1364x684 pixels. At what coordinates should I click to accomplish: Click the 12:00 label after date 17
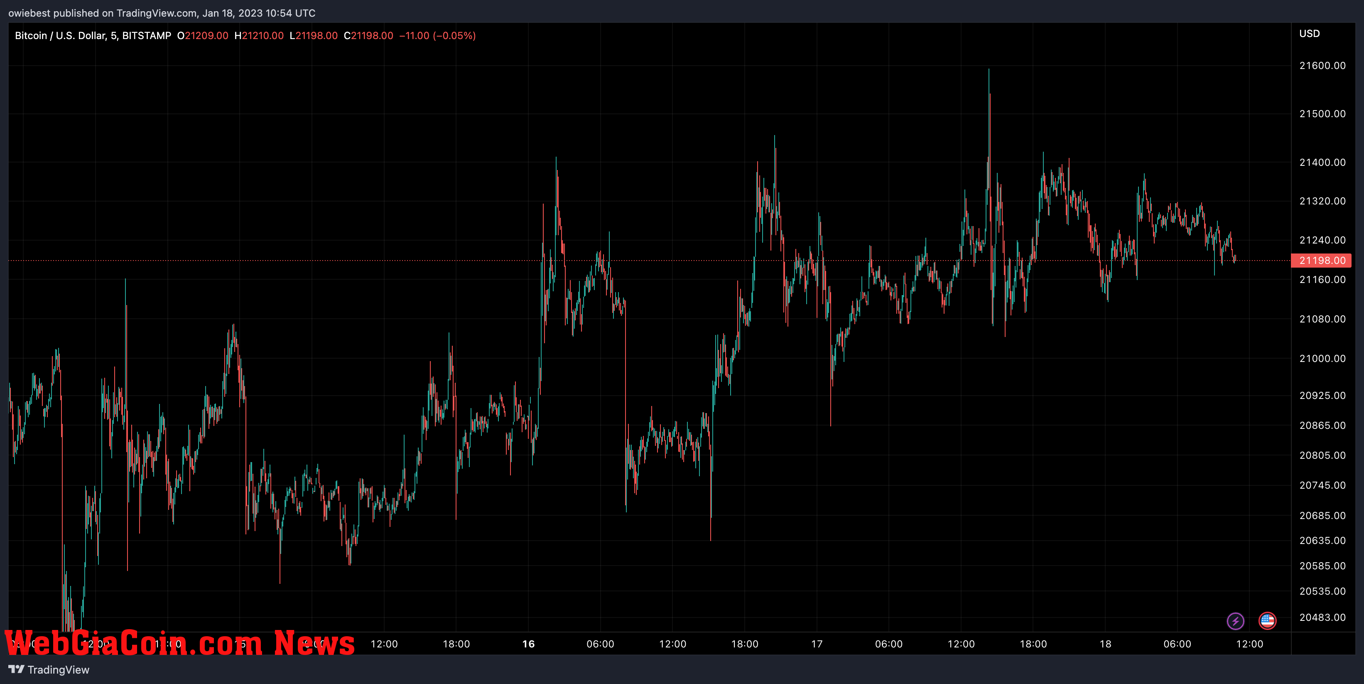coord(961,644)
